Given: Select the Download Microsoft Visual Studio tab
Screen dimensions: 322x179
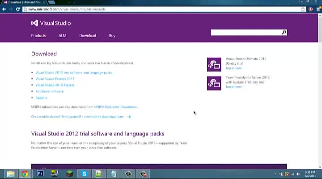Looking at the screenshot, I should (x=24, y=2).
